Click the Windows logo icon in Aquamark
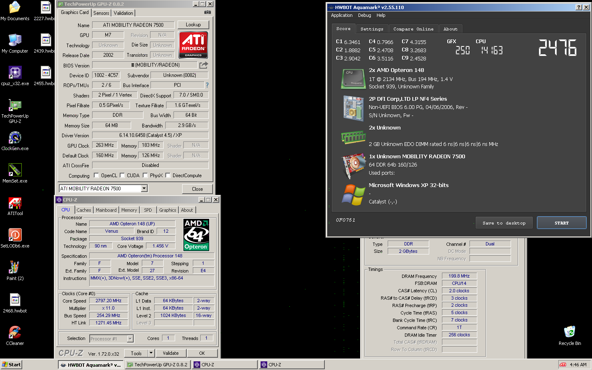 (353, 194)
